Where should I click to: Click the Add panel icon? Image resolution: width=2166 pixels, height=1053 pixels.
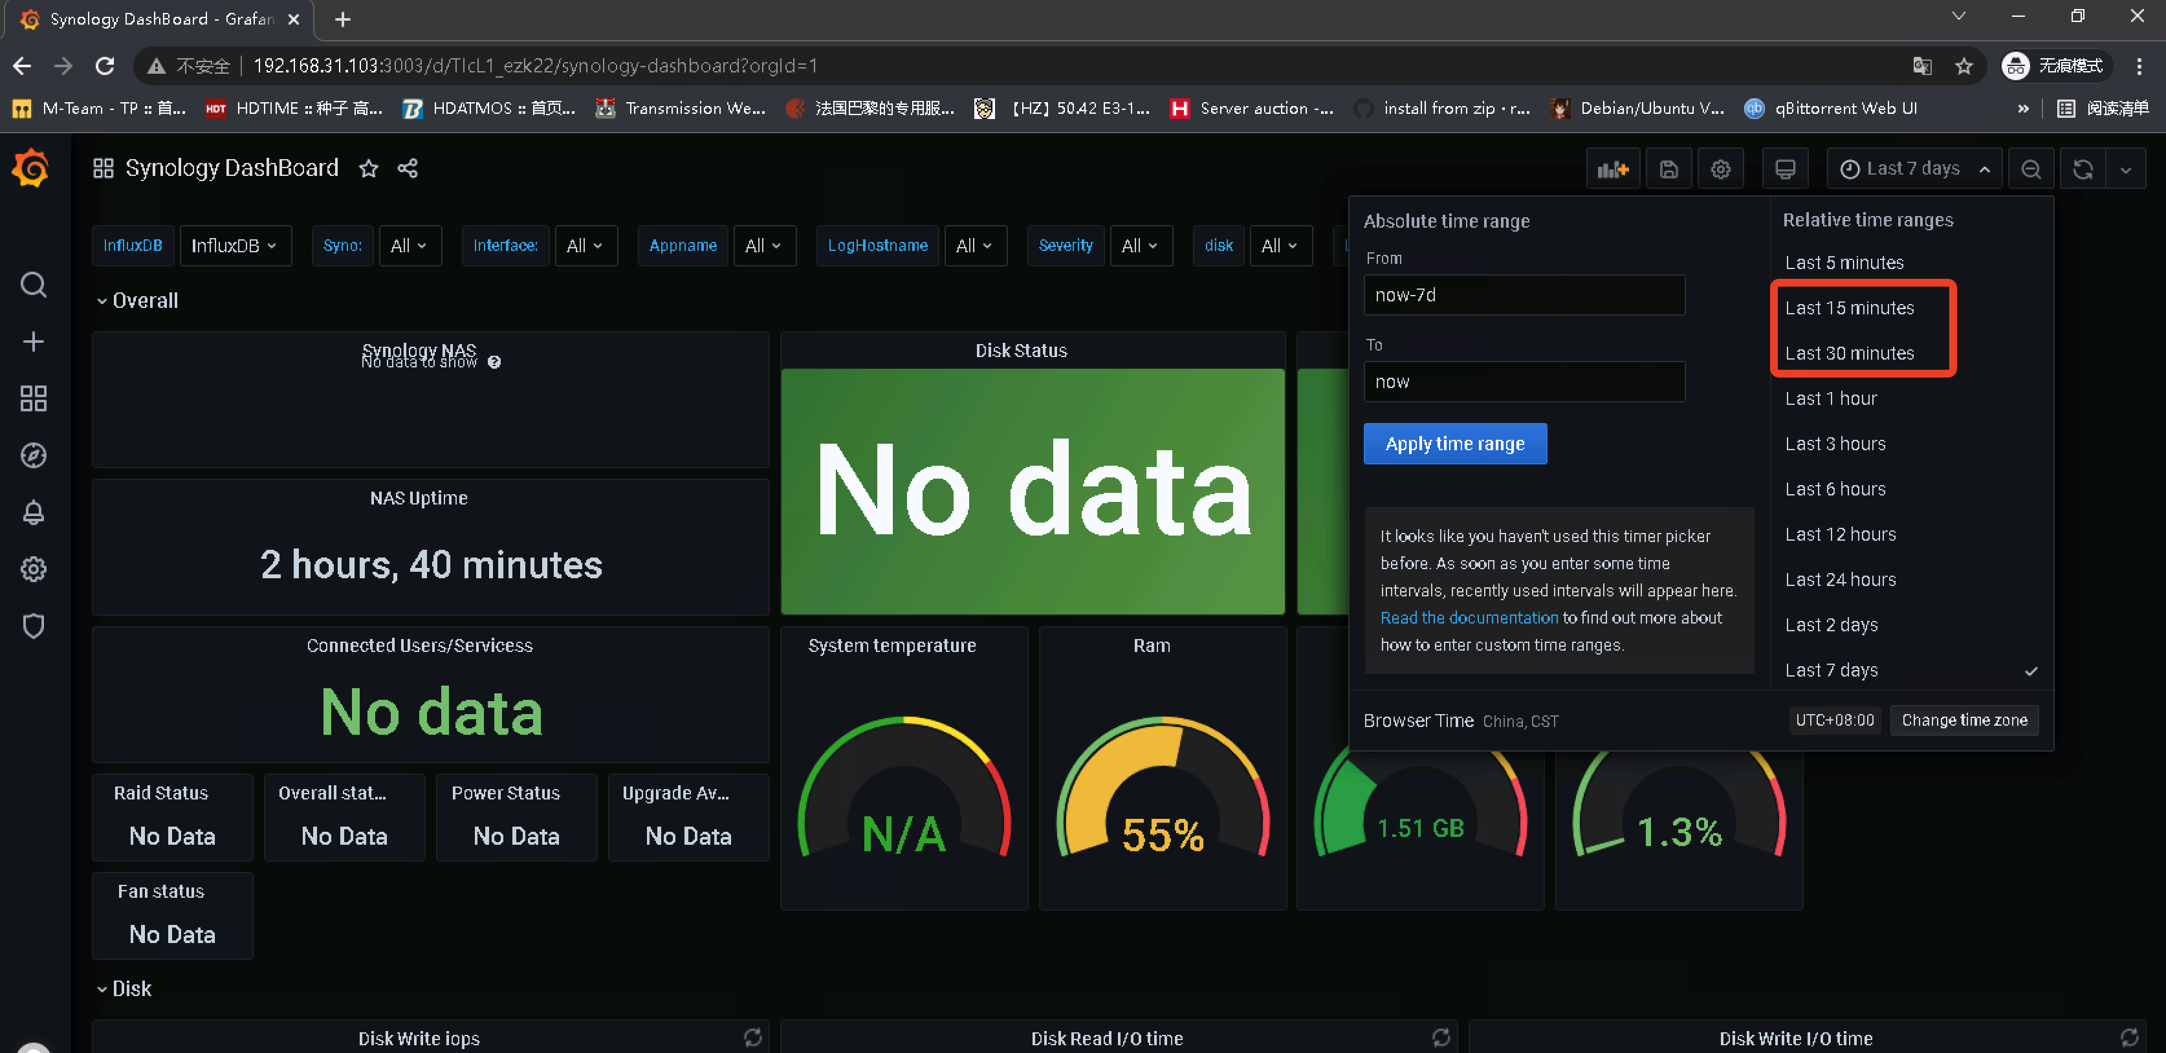(1613, 169)
